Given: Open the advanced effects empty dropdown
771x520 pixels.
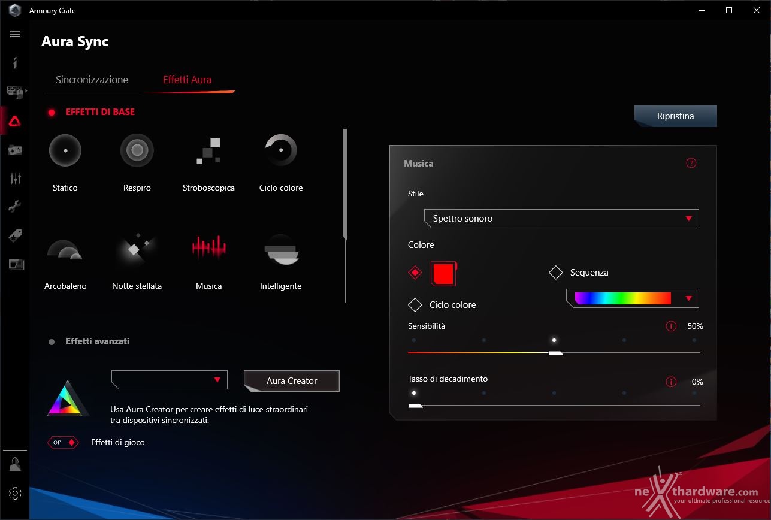Looking at the screenshot, I should (170, 380).
